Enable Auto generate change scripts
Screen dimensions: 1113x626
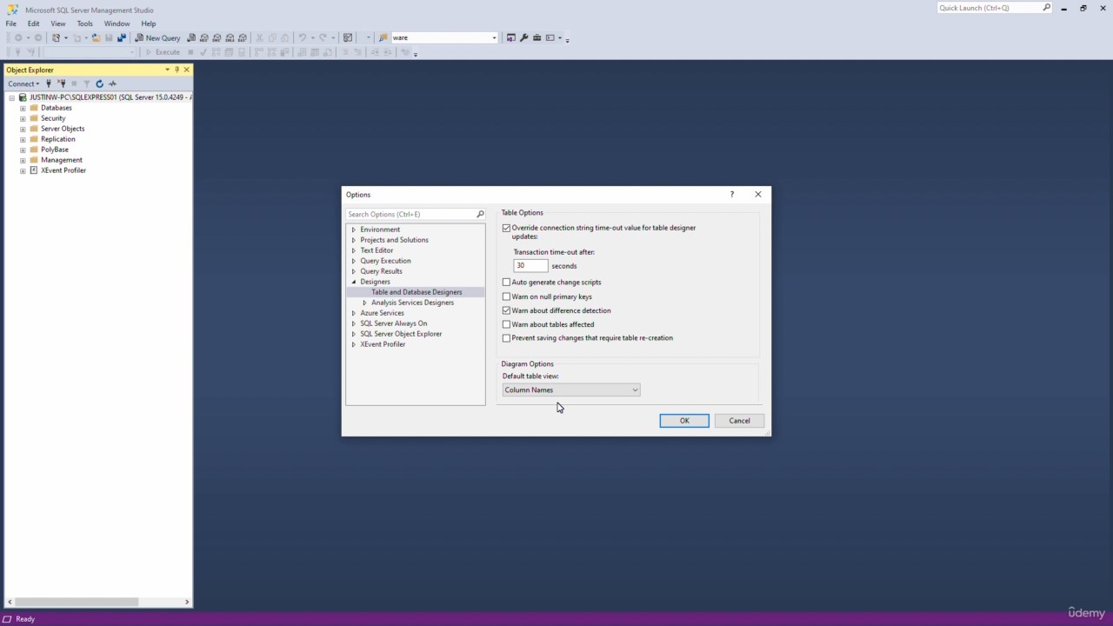[507, 283]
